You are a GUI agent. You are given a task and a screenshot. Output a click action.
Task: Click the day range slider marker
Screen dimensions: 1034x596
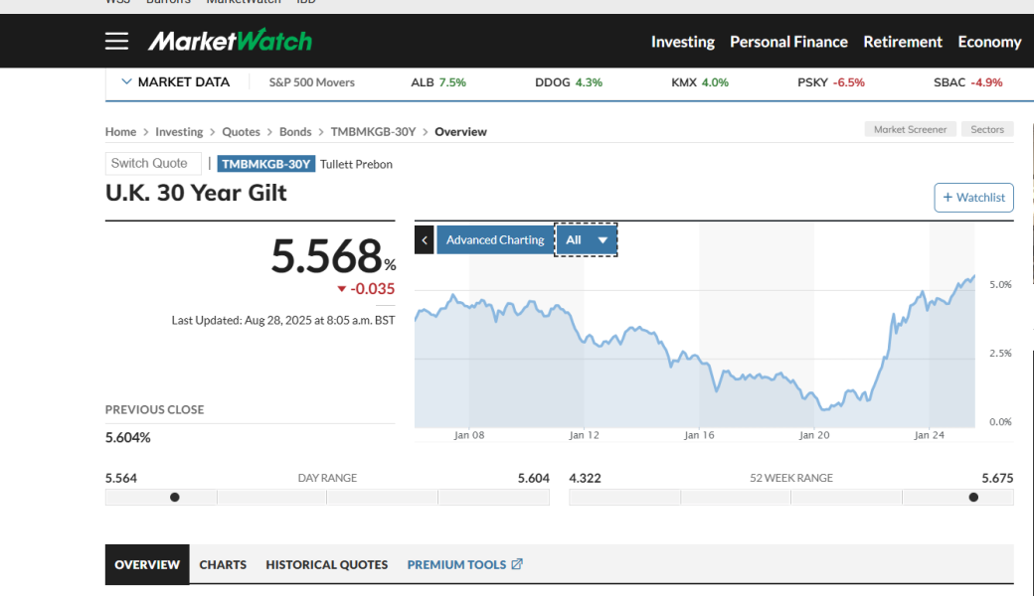pyautogui.click(x=175, y=497)
